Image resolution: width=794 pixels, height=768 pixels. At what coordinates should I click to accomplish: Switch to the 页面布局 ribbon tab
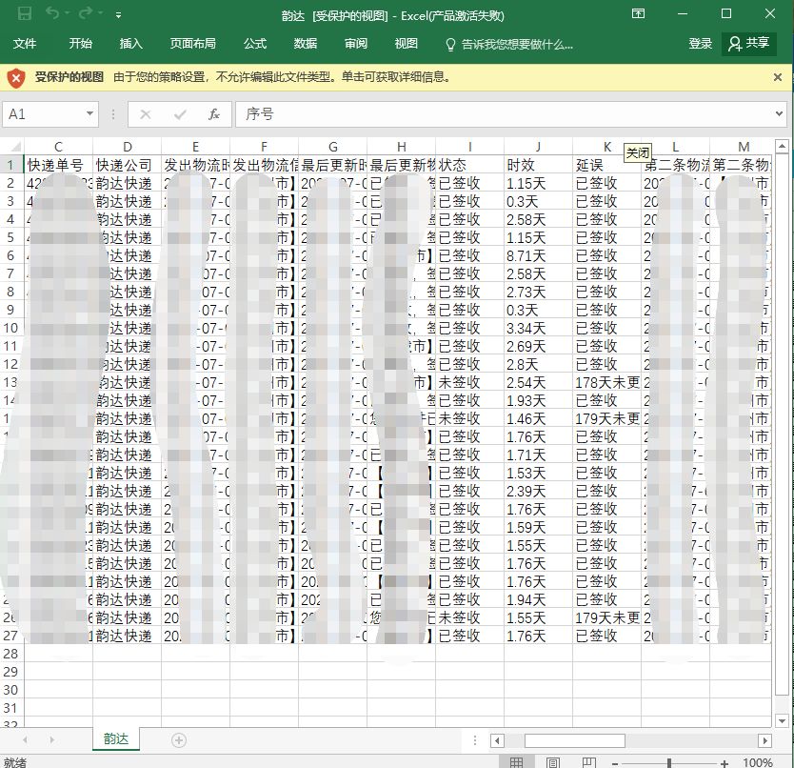pyautogui.click(x=193, y=44)
